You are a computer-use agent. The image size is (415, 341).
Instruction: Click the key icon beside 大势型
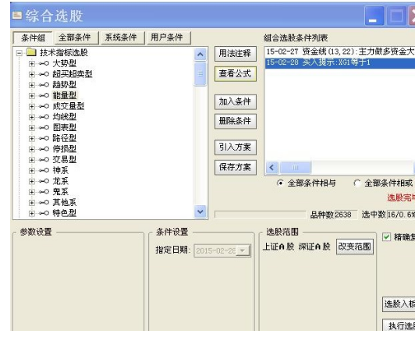pyautogui.click(x=44, y=63)
